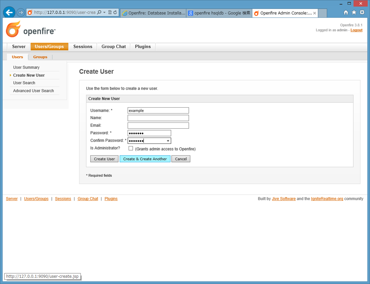
Task: Follow the footer Sessions link
Action: pyautogui.click(x=63, y=199)
